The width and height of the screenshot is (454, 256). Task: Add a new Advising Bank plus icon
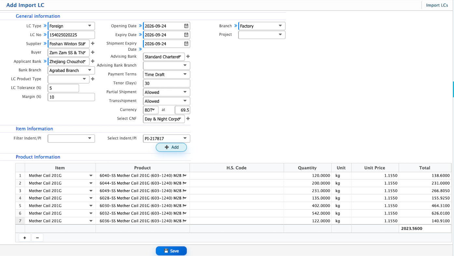[188, 57]
